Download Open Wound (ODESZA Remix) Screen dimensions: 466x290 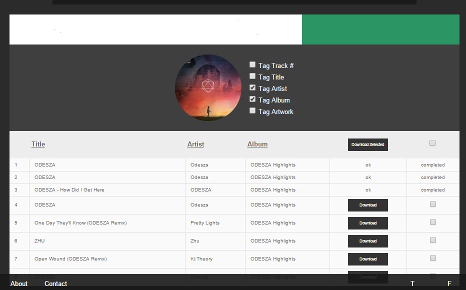pos(368,259)
